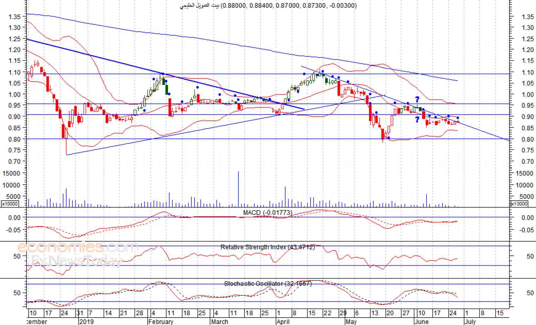Select the March month label on axis
Screen dimensions: 536x325
(220, 321)
